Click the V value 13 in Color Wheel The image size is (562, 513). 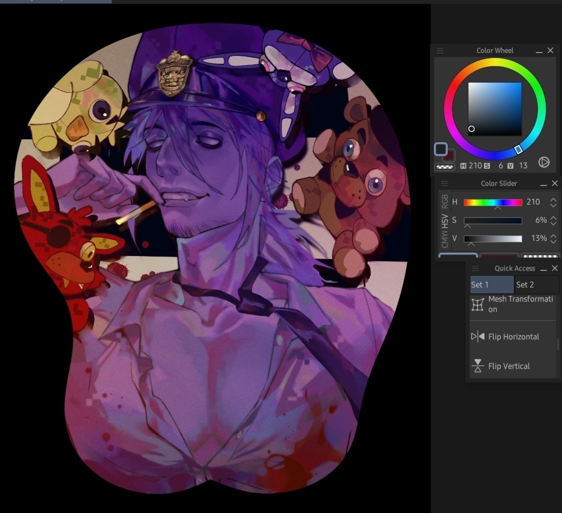(x=523, y=166)
